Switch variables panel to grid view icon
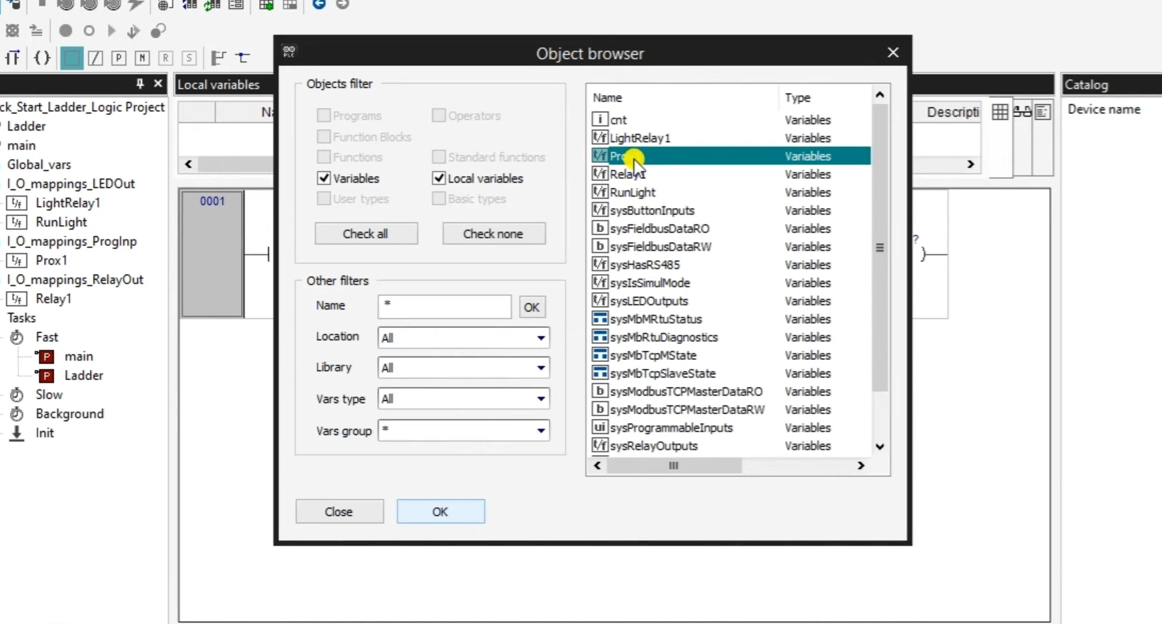Screen dimensions: 1162x624 [x=999, y=112]
